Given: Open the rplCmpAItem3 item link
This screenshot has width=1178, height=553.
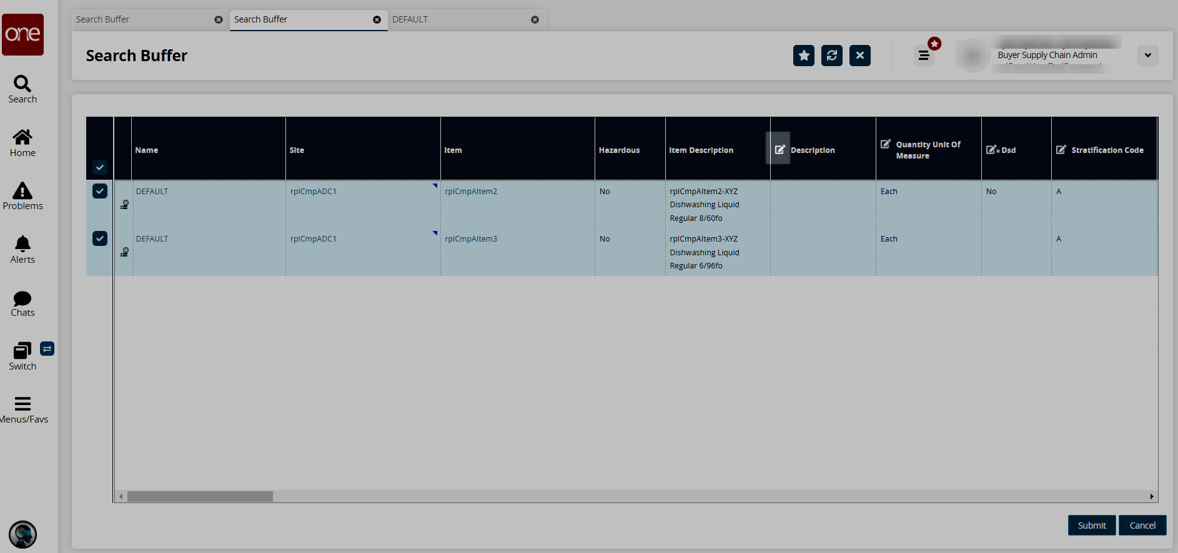Looking at the screenshot, I should [x=471, y=239].
